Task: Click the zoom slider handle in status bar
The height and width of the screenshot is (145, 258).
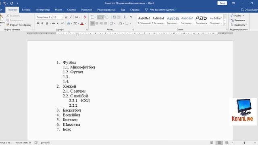Action: (245, 143)
